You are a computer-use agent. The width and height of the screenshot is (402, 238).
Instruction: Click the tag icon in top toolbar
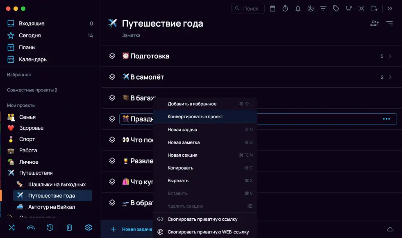tap(336, 8)
